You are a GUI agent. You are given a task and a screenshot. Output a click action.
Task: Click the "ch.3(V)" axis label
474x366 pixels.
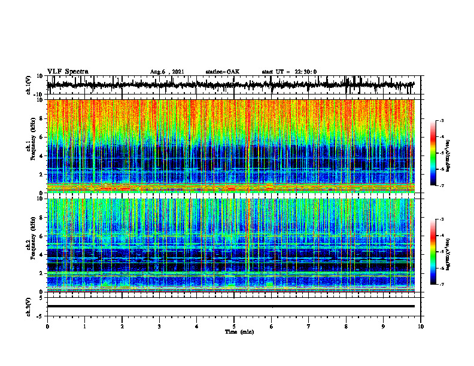(x=28, y=307)
